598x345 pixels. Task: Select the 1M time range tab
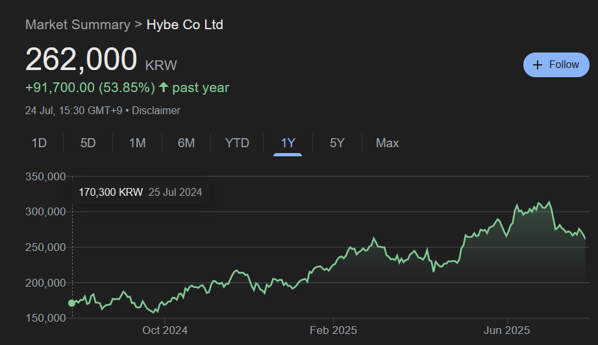click(x=137, y=143)
